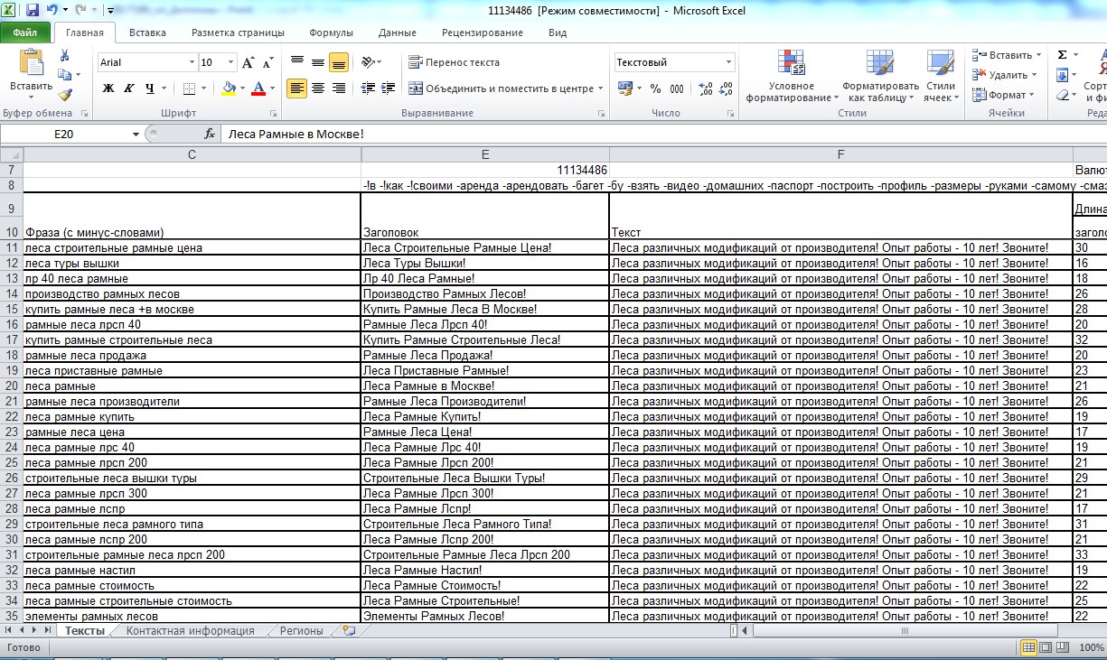
Task: Expand Формат cells dropdown
Action: (1032, 95)
